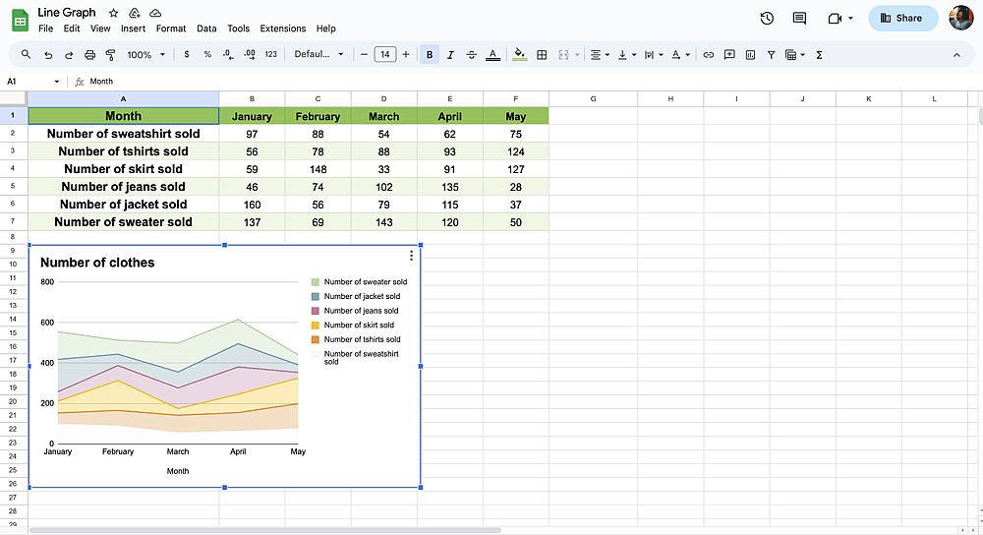
Task: Format as currency with dollar icon
Action: pos(186,54)
